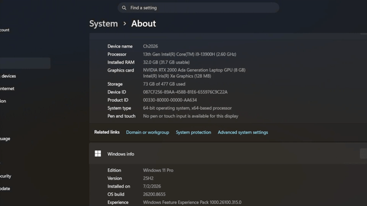Select the Processor value i9-13900H text
367x206 pixels.
point(190,54)
